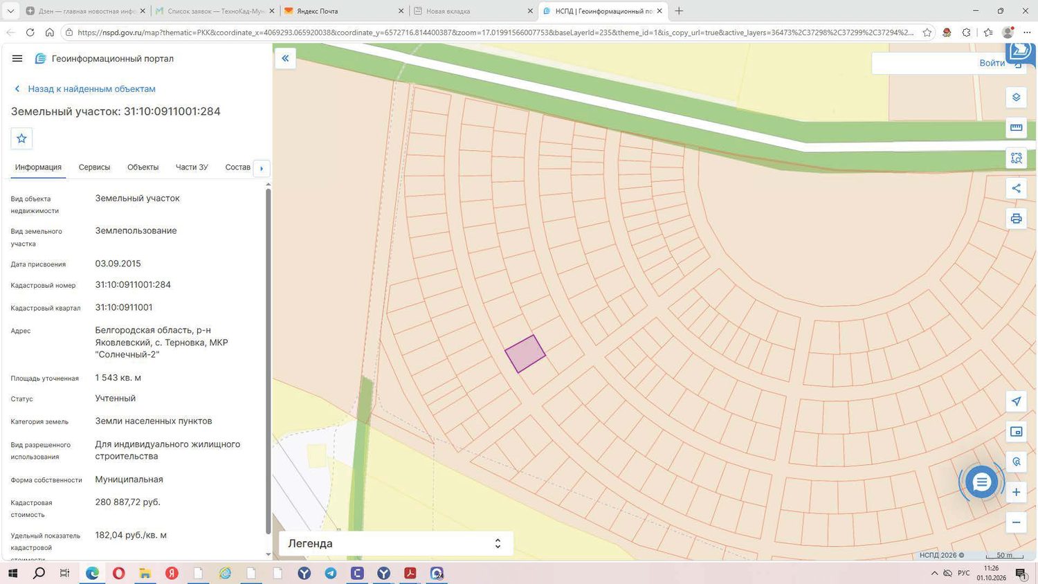Open Telegram from the taskbar

point(331,573)
